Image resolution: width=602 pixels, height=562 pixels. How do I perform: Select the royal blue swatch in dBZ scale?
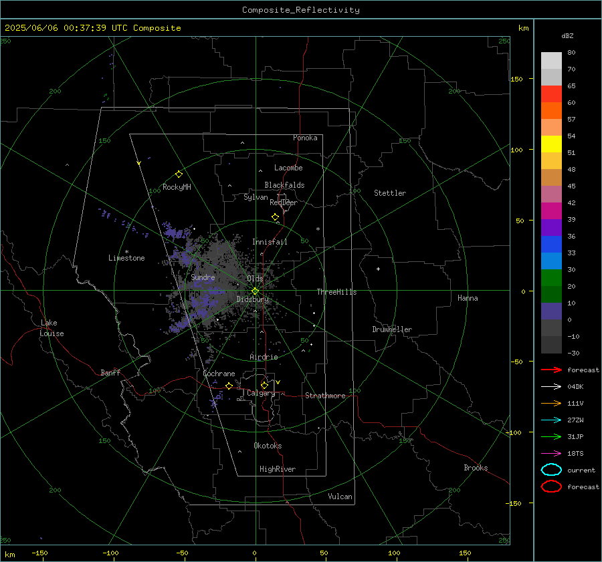click(551, 245)
